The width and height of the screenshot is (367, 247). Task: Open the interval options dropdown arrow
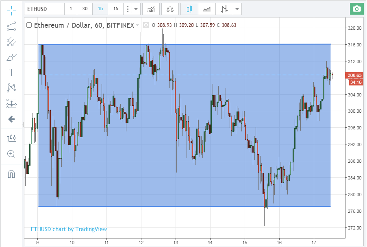click(136, 9)
